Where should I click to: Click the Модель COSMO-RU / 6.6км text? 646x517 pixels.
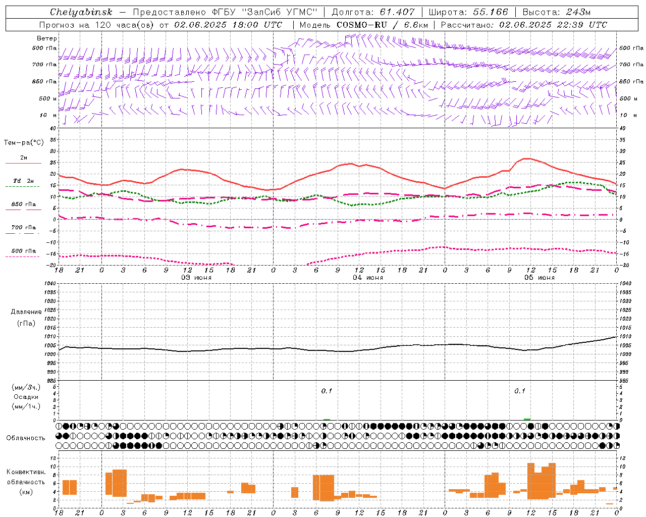coord(364,25)
